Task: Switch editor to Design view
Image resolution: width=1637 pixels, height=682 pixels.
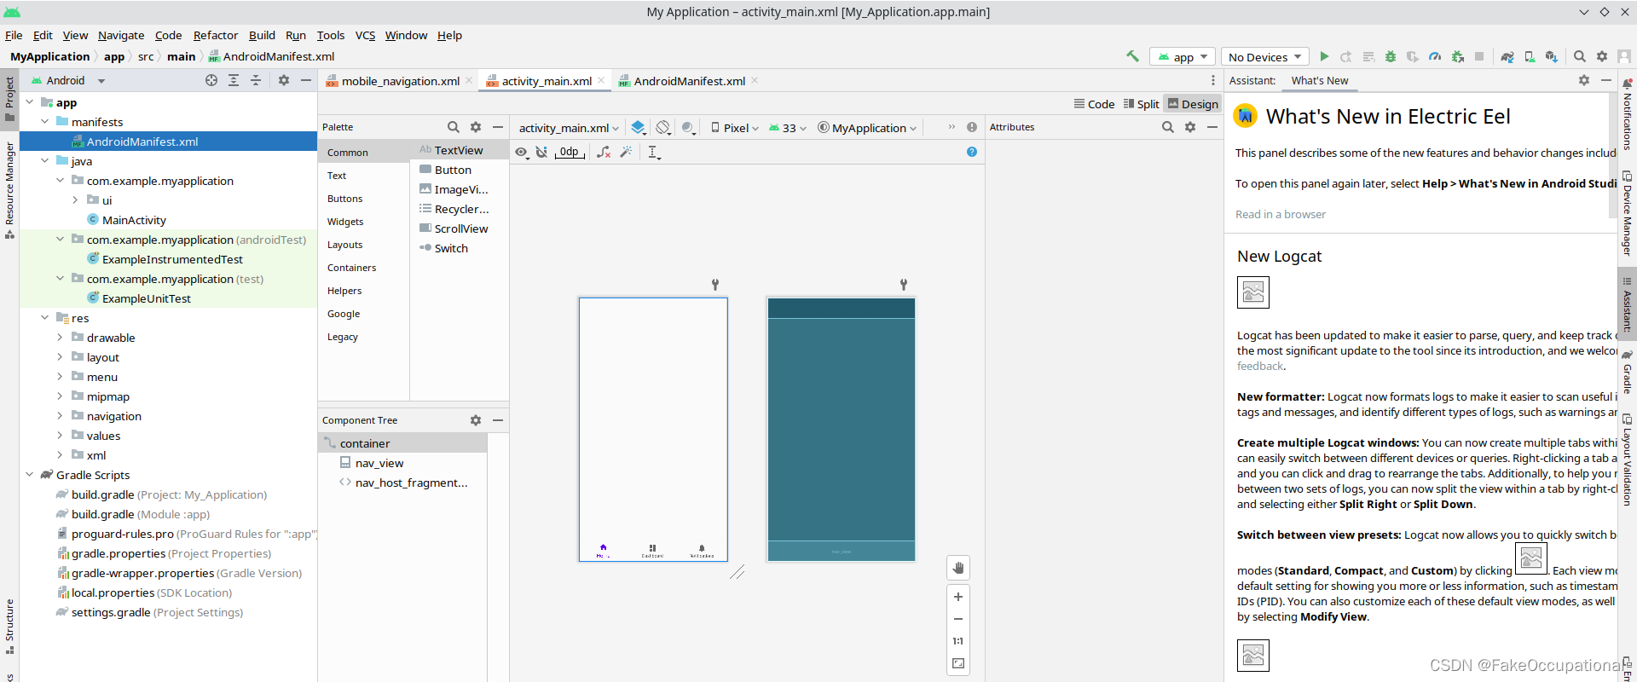Action: [x=1193, y=104]
